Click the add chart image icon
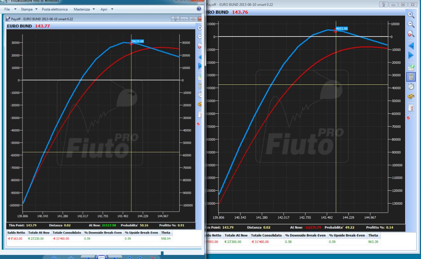 pyautogui.click(x=411, y=67)
